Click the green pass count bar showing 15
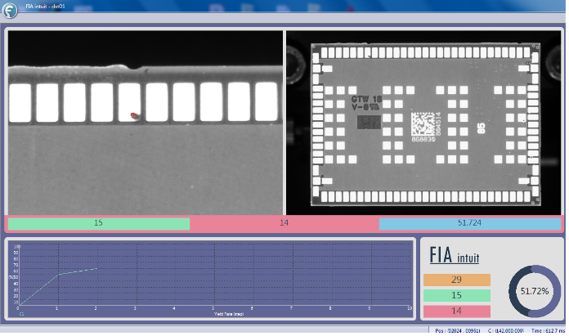 pos(98,223)
